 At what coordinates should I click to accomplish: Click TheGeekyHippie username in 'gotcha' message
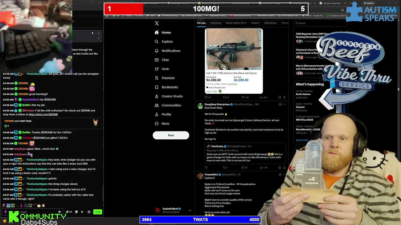click(x=37, y=178)
